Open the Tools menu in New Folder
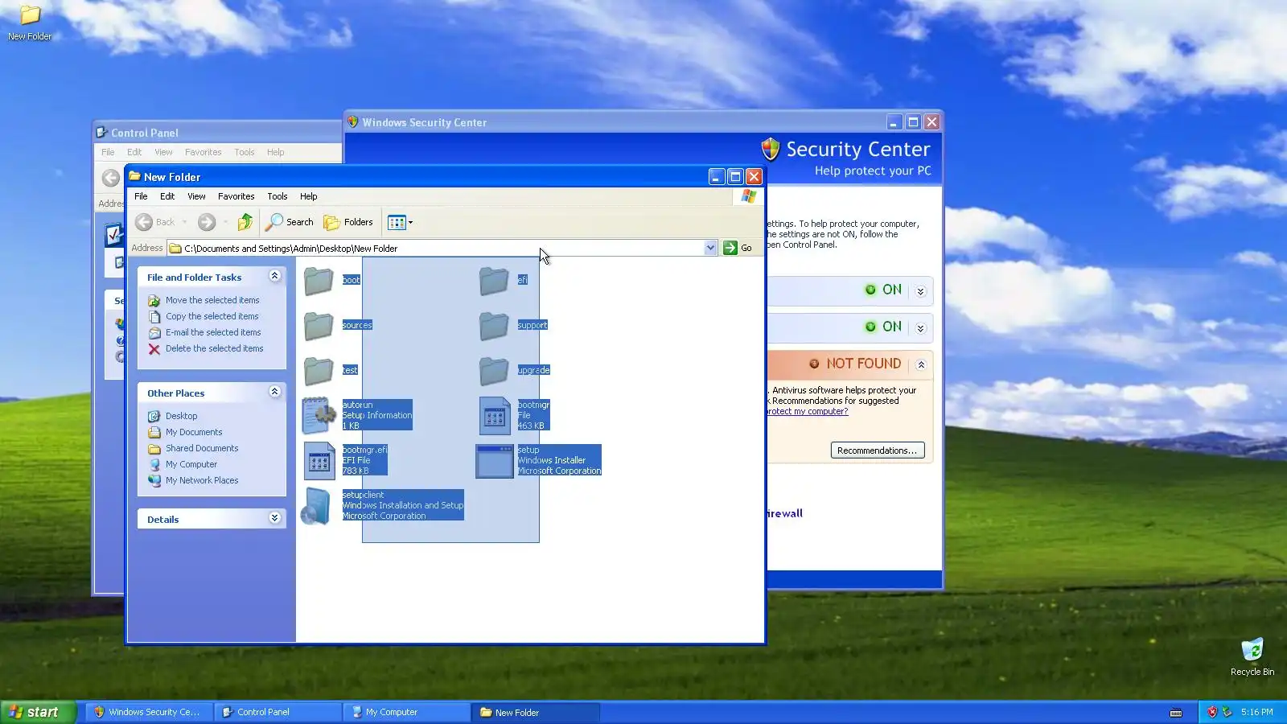1287x724 pixels. [x=278, y=196]
